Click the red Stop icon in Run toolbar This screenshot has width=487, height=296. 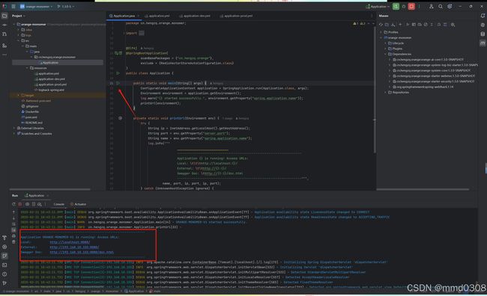[20, 204]
